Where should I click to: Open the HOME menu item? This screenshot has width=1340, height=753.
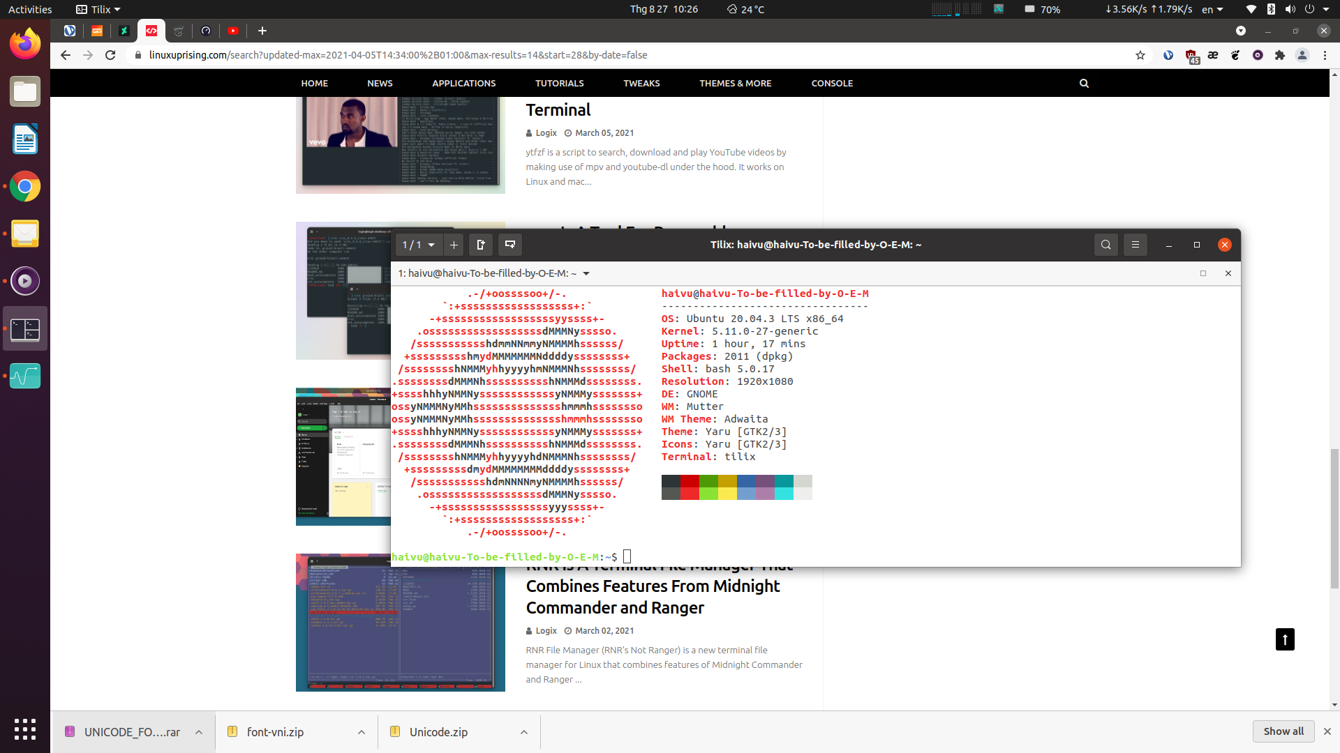(x=315, y=83)
